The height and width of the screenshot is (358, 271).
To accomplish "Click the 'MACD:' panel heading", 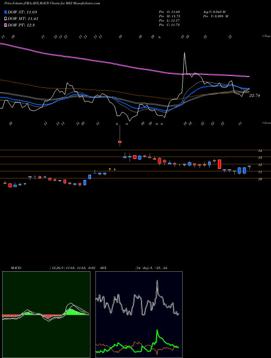I will 16,268.
